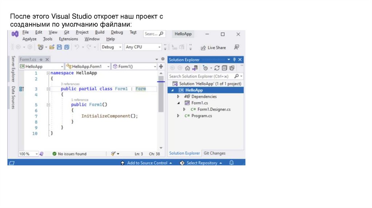Open the HelloApp.Form1 type dropdown
372x208 pixels.
click(x=88, y=66)
